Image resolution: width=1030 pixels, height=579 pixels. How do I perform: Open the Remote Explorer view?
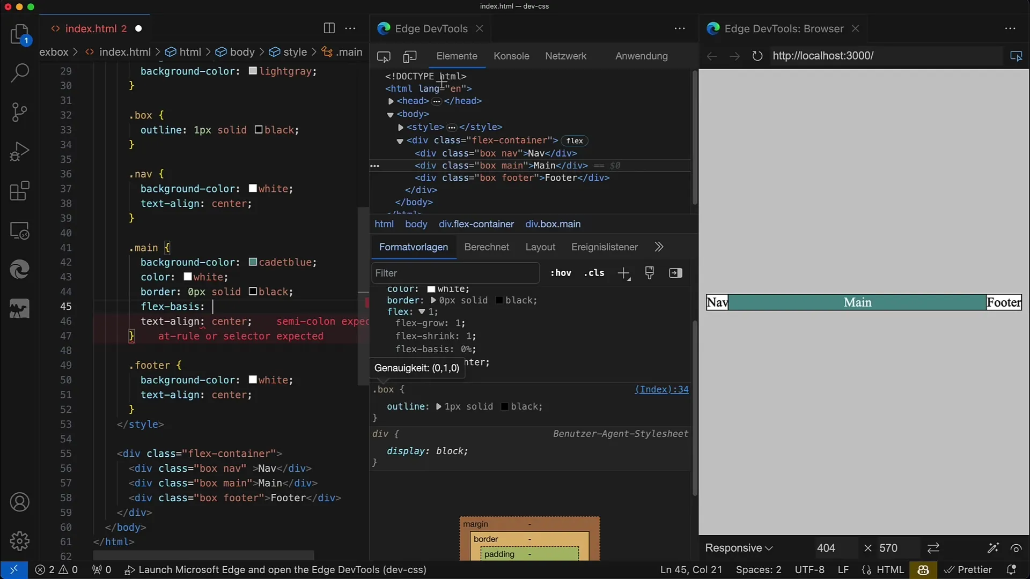pos(20,231)
